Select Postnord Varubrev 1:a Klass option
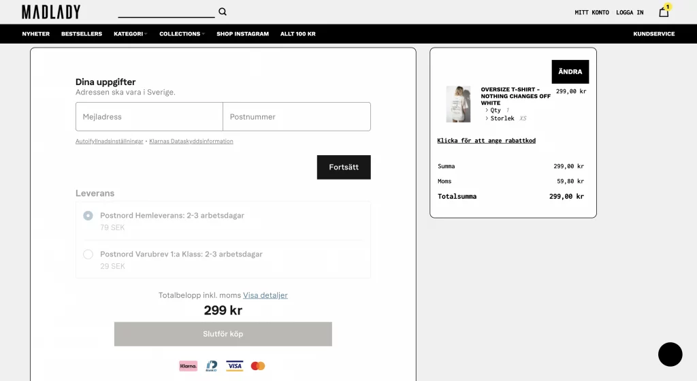Screen dimensions: 697x381 [88, 254]
